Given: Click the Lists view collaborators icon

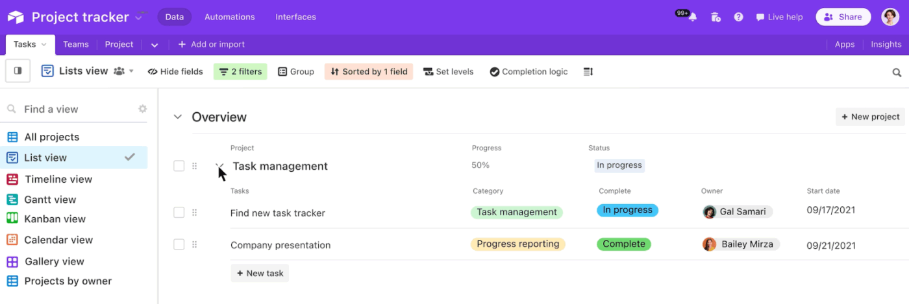Looking at the screenshot, I should [x=119, y=71].
